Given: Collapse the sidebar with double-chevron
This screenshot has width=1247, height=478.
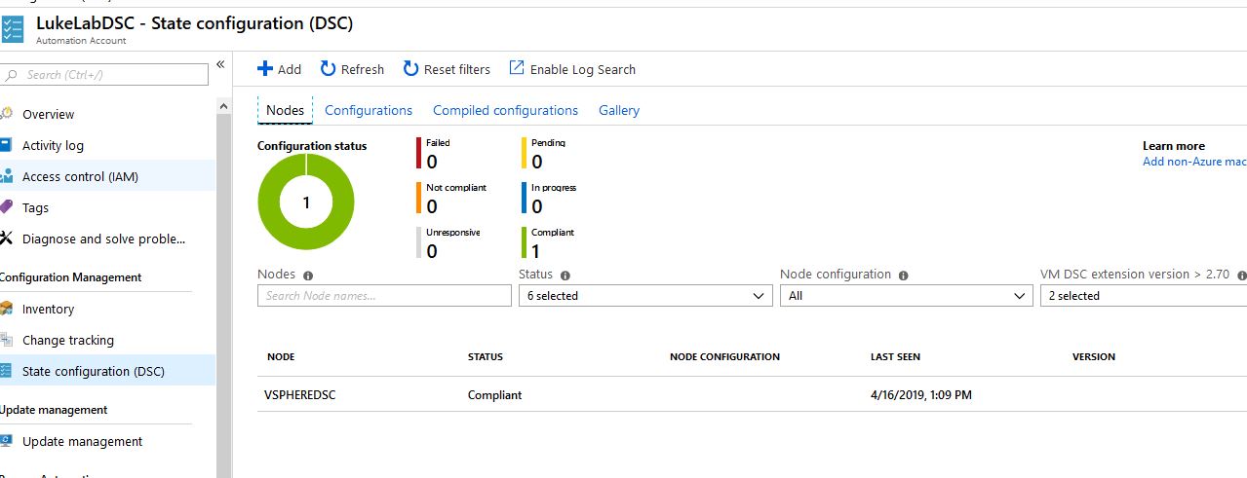Looking at the screenshot, I should pyautogui.click(x=220, y=64).
